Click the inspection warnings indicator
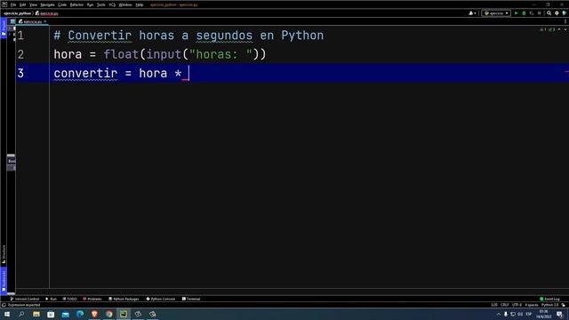 tap(548, 29)
